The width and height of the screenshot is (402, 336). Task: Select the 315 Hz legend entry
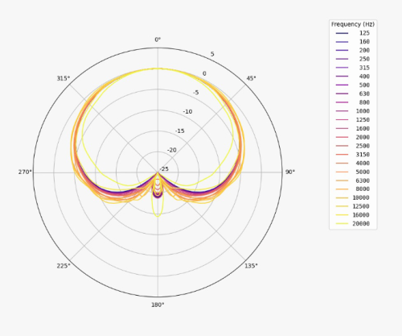[x=353, y=68]
